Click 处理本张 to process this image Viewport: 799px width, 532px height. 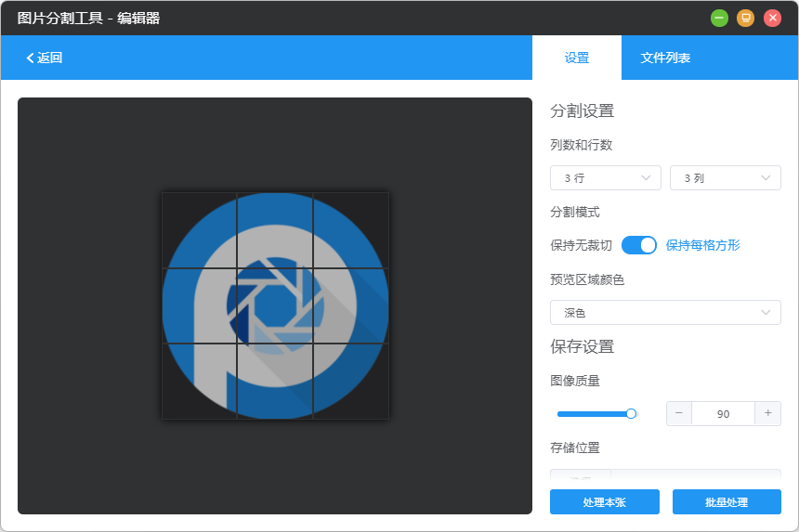(x=604, y=502)
